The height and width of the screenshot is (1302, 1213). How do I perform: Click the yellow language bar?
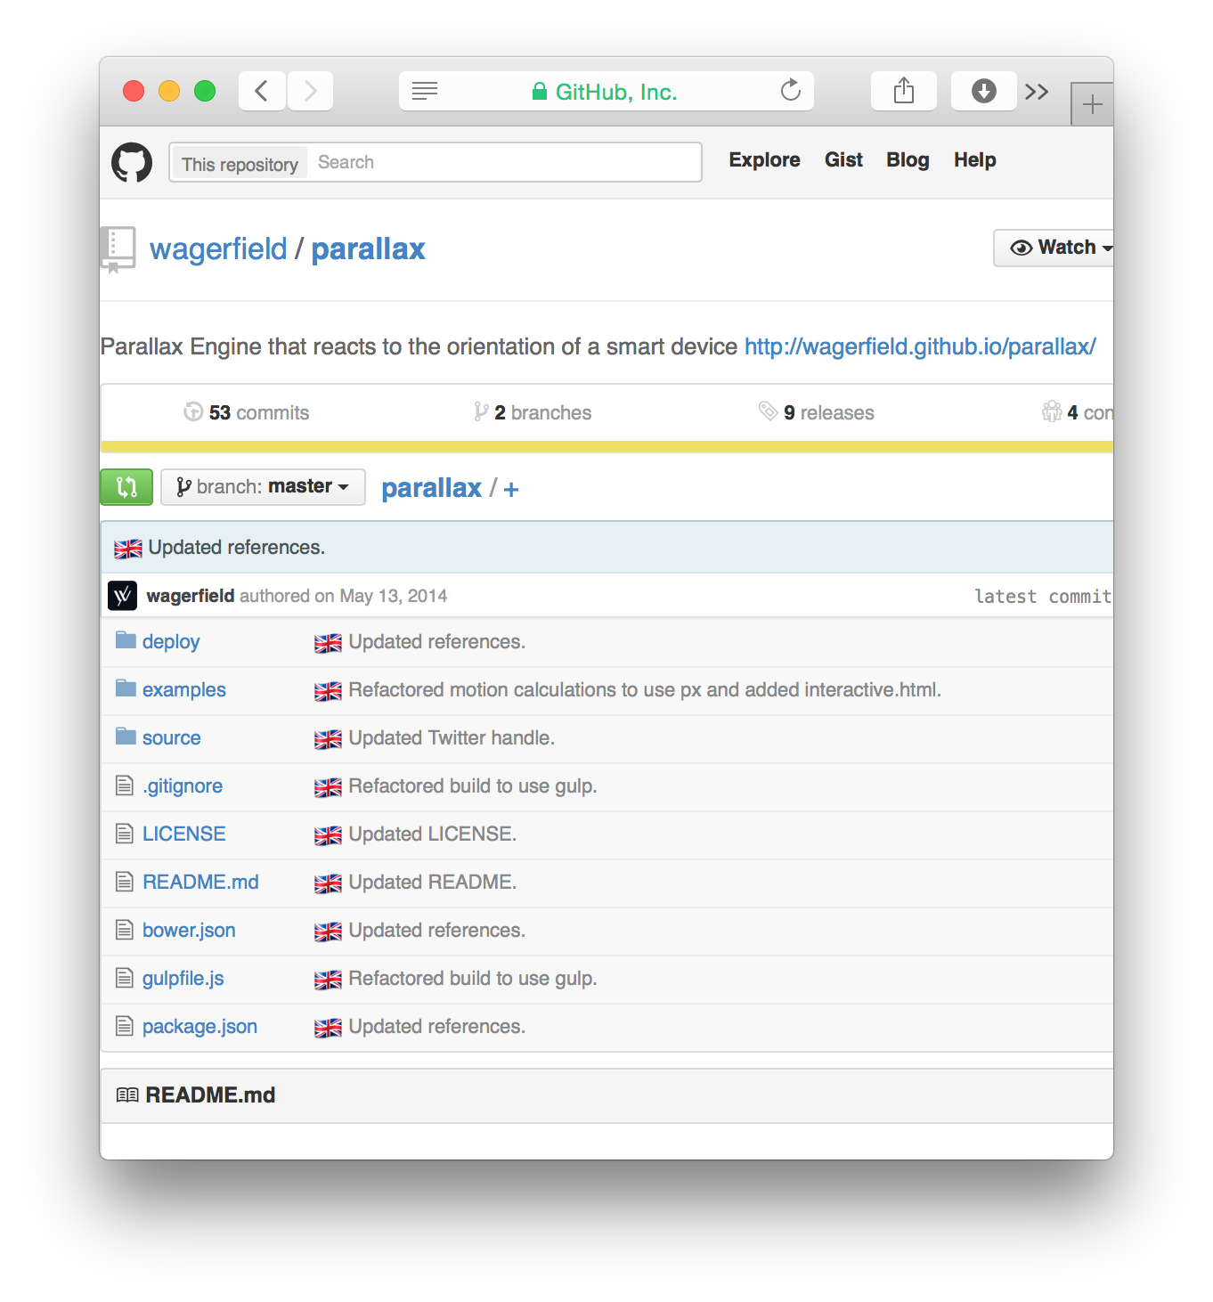(606, 447)
